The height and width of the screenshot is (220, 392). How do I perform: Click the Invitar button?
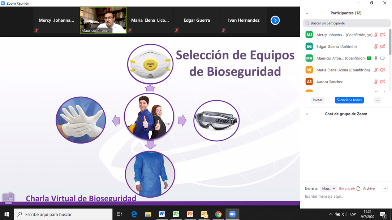317,100
